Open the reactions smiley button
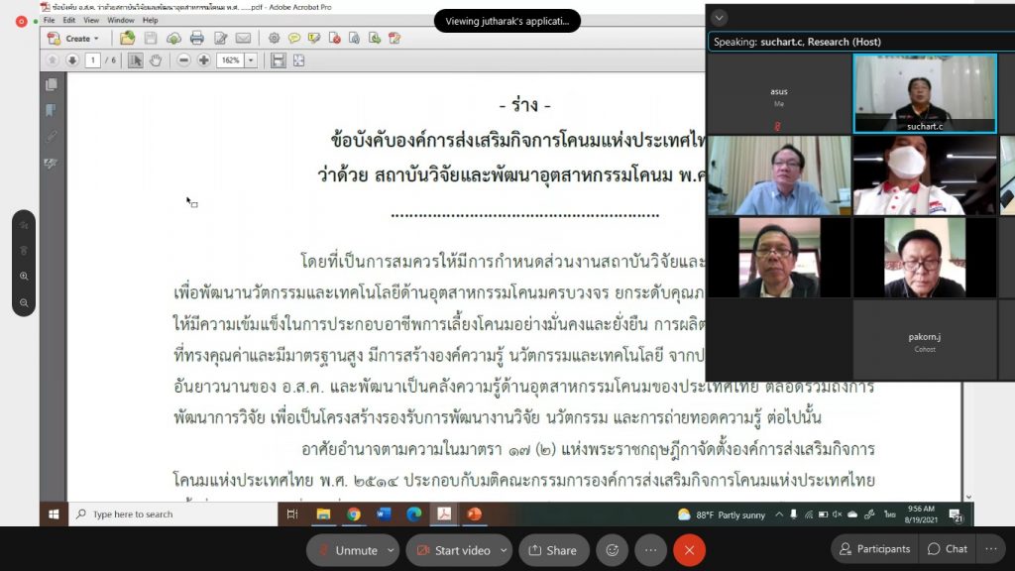The image size is (1015, 571). pos(613,550)
